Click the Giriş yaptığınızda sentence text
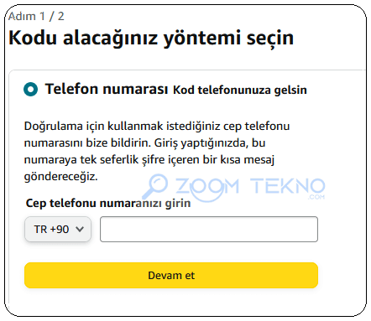Viewport: 371px width, 321px height. click(210, 143)
